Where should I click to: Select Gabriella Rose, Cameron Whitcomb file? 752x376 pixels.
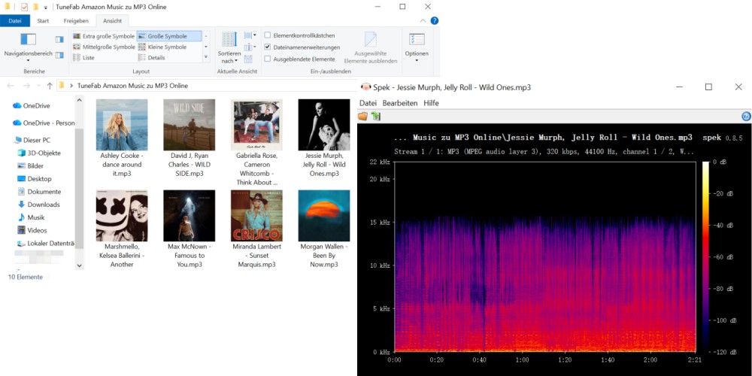tap(256, 142)
